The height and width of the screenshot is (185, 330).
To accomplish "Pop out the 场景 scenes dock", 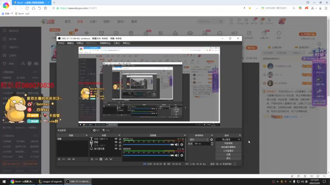I will (87, 135).
